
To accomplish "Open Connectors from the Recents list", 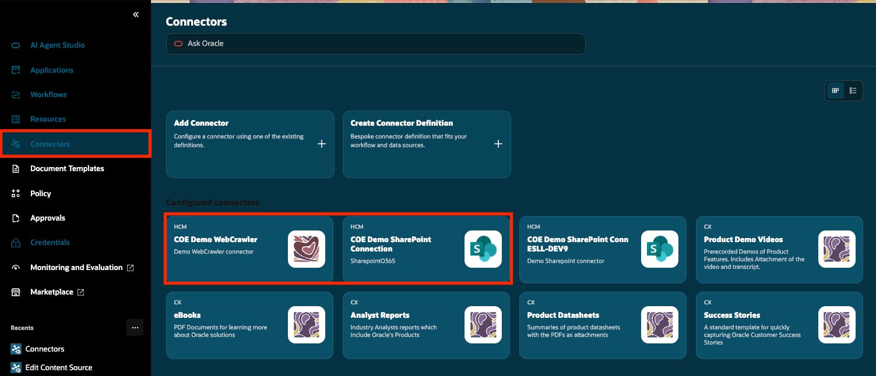I will (x=45, y=349).
